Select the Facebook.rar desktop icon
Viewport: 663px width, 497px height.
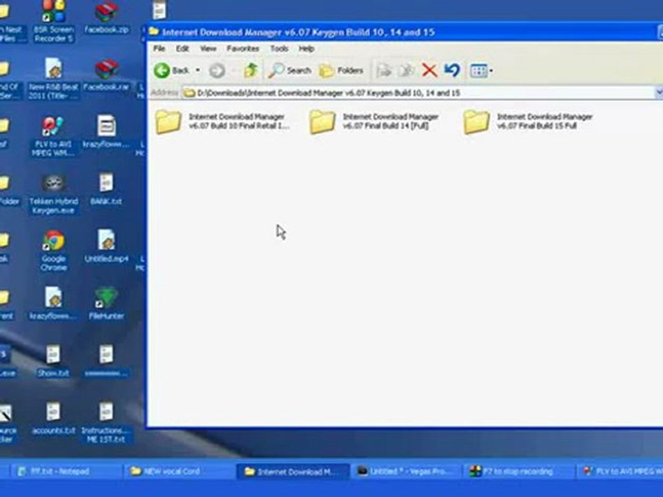(106, 76)
